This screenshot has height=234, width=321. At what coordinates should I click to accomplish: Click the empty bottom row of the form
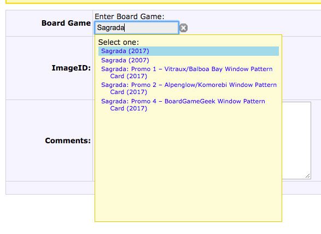click(50, 188)
